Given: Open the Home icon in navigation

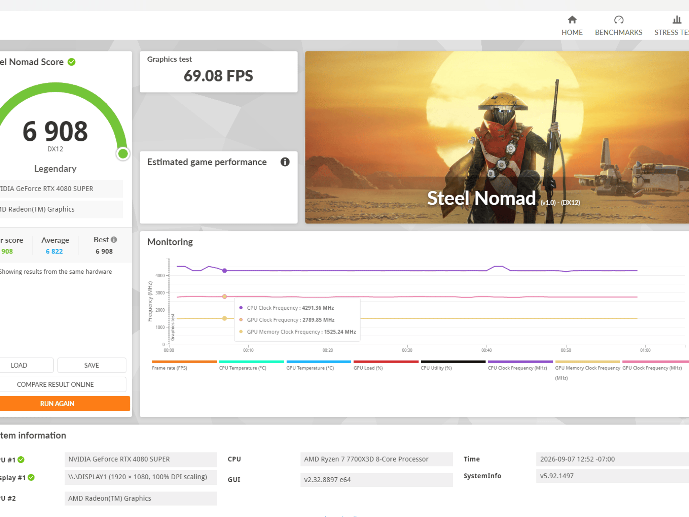Looking at the screenshot, I should pos(572,20).
